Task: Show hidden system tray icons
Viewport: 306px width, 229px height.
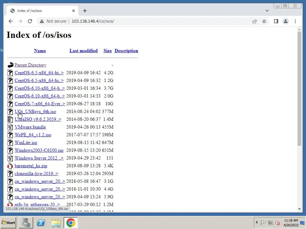Action: pos(257,222)
